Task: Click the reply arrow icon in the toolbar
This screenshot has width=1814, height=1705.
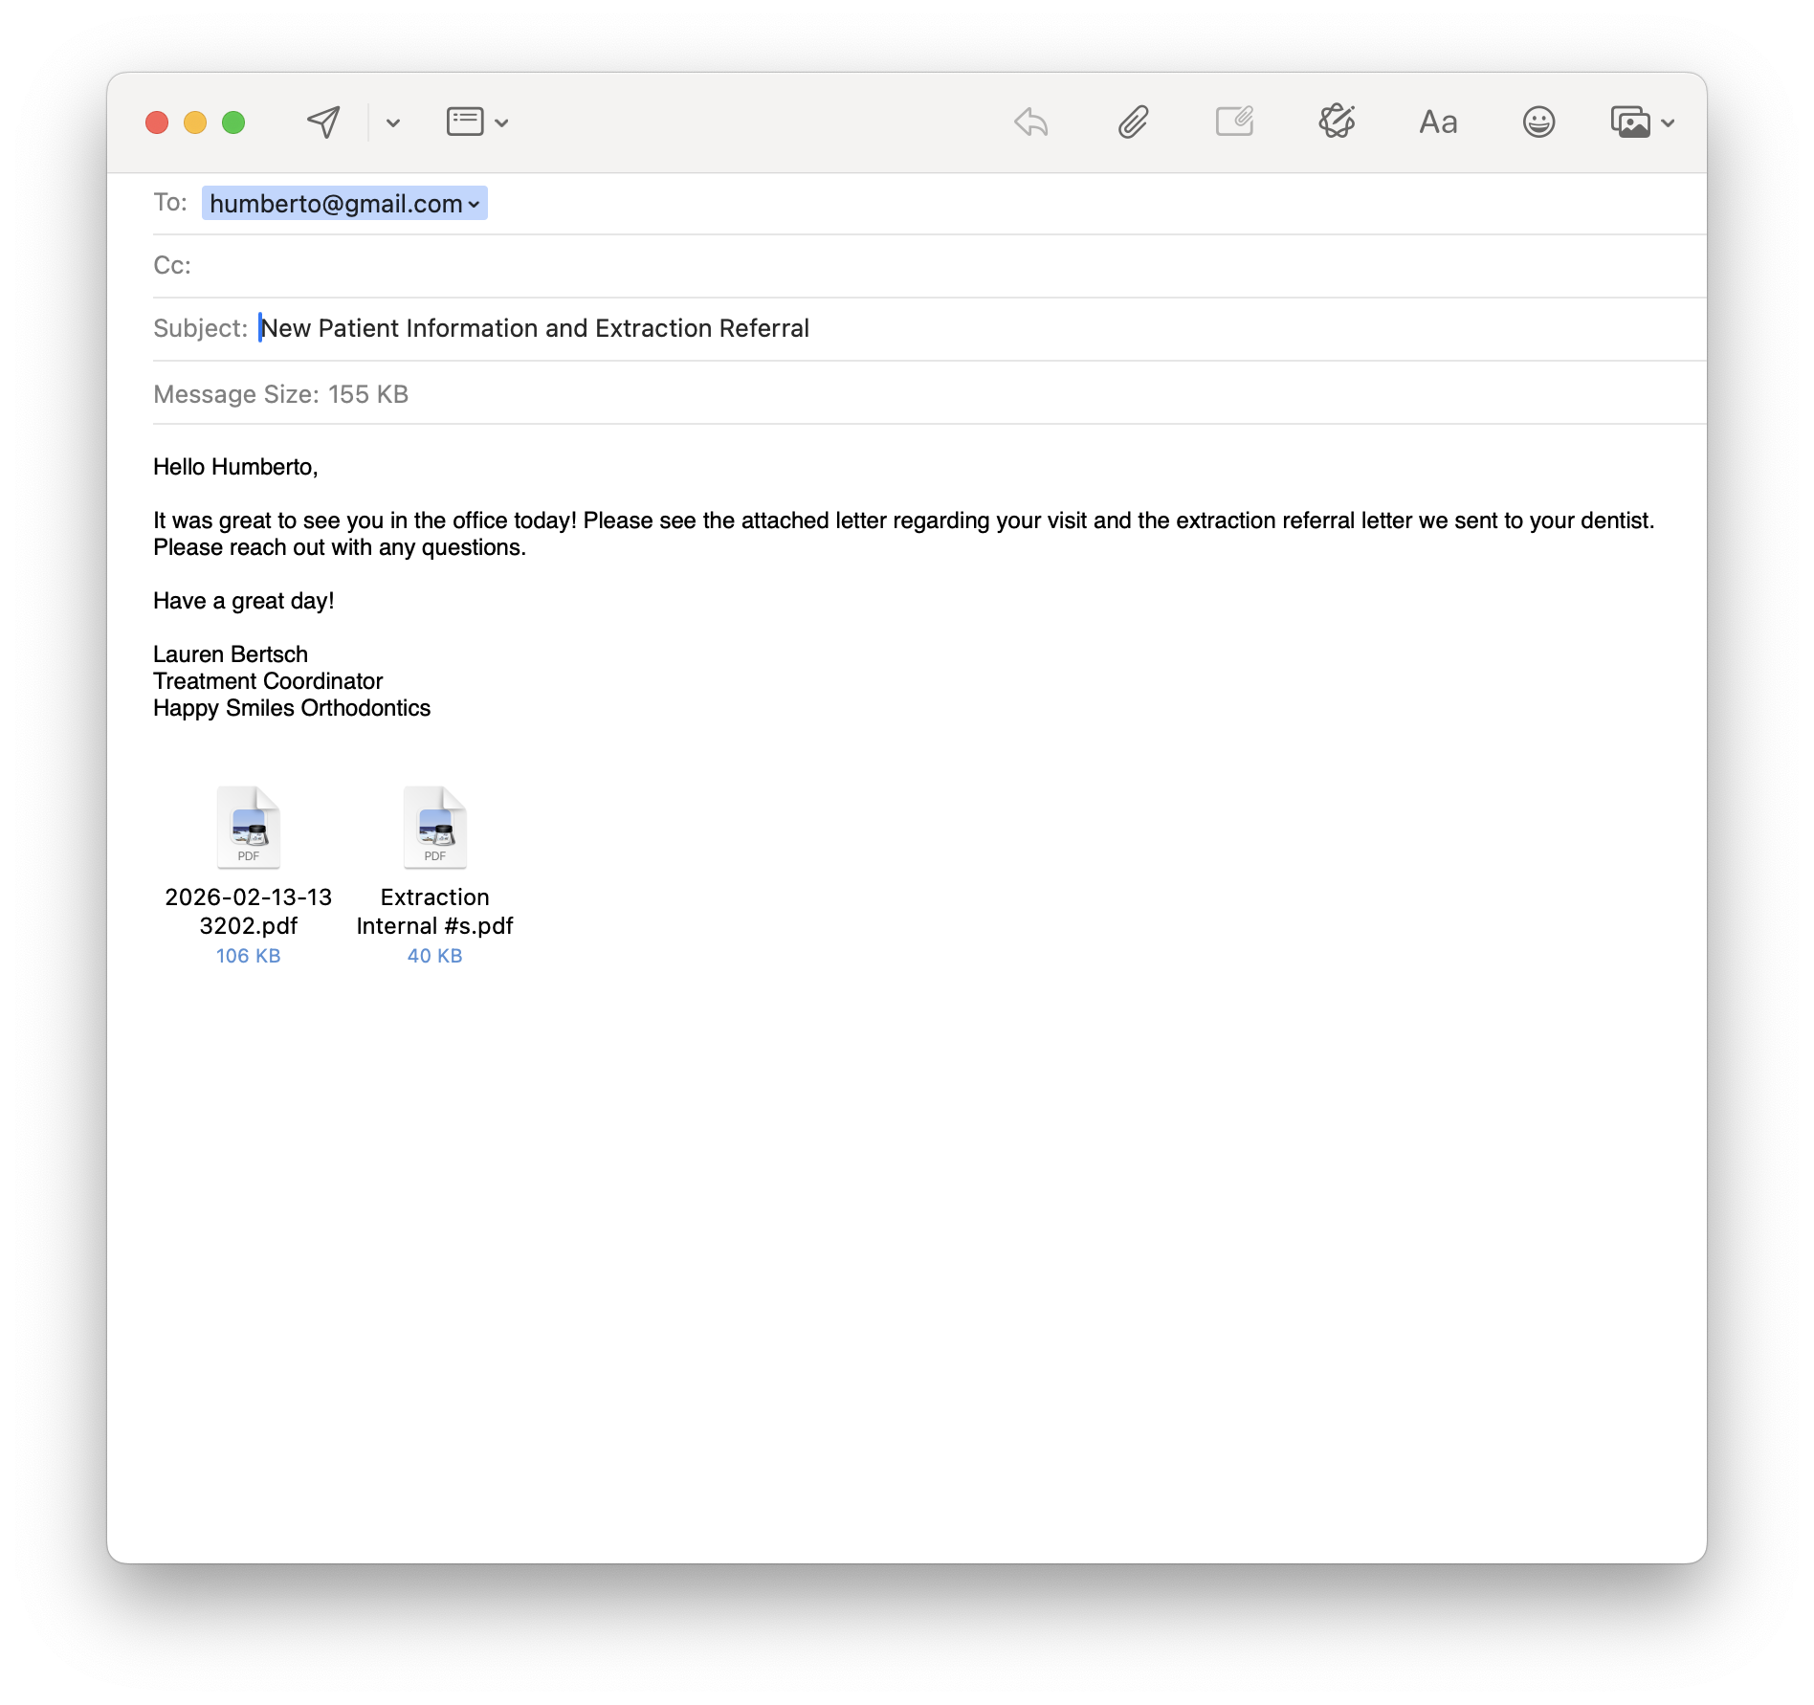Action: coord(1031,122)
